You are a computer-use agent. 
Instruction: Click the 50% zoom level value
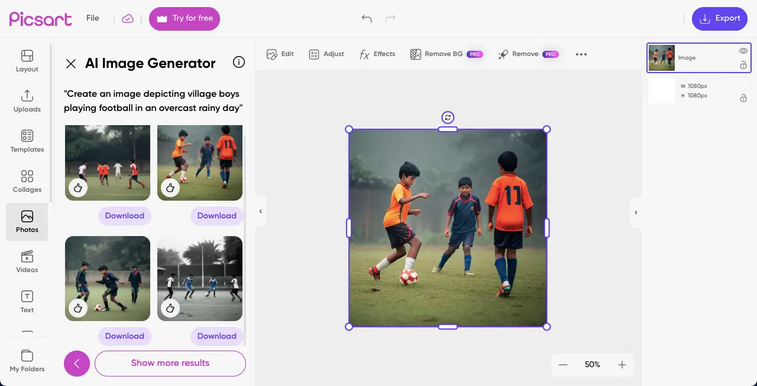pos(593,365)
